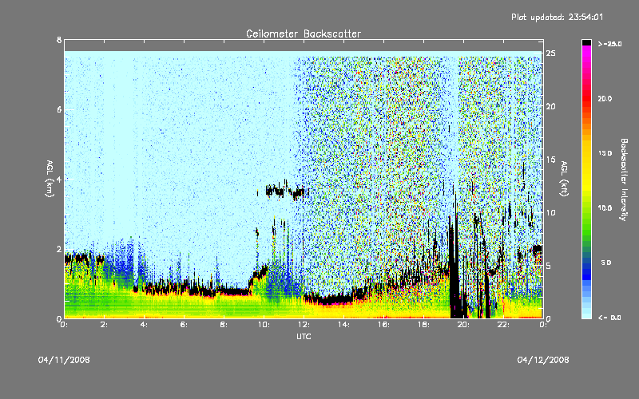Click the "UTC" x-axis label
Screen dimensions: 639x399
(x=304, y=336)
